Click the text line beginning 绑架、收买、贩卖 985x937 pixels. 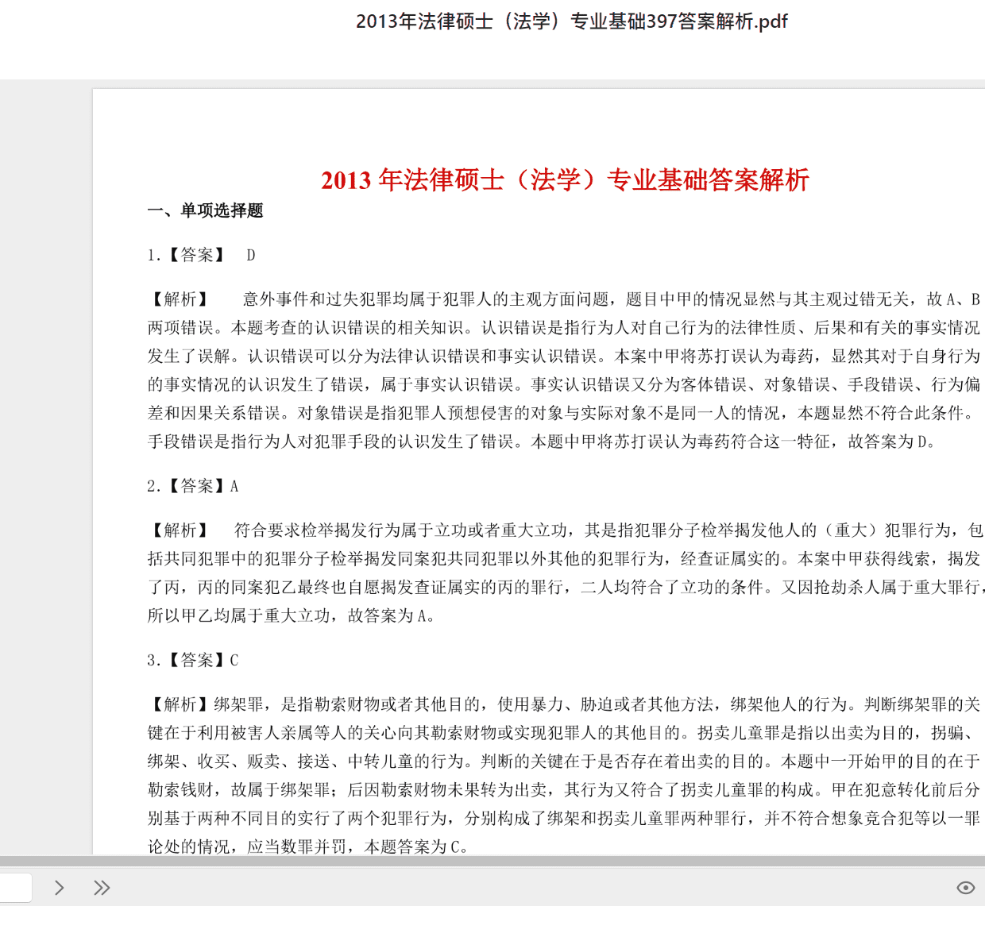click(x=564, y=762)
